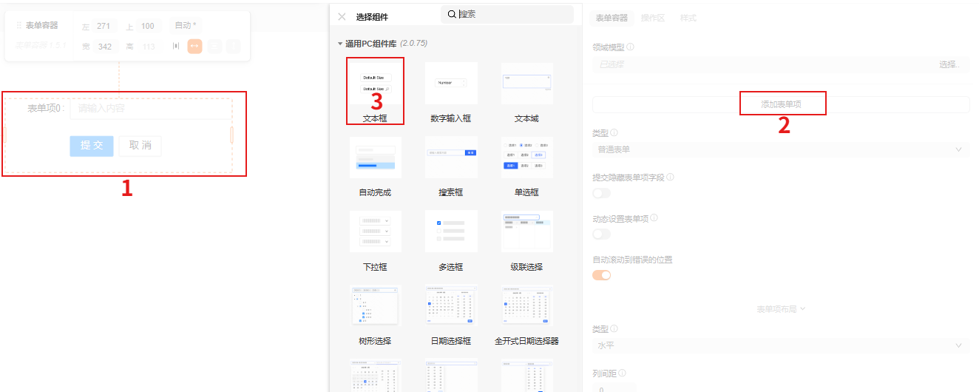Choose the 全开式日期选择器 component

click(526, 316)
